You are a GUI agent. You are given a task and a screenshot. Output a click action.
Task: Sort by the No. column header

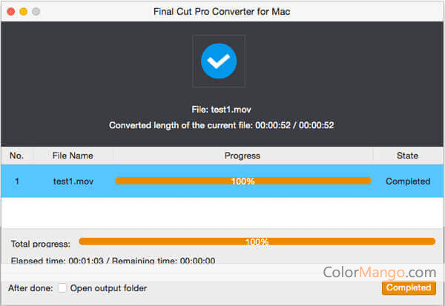pos(16,156)
